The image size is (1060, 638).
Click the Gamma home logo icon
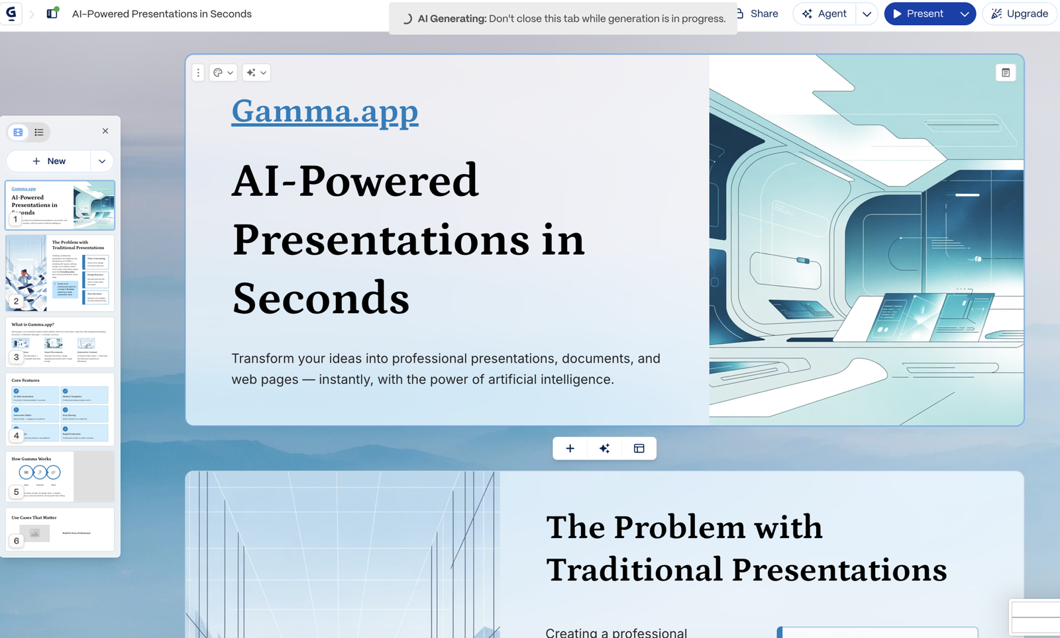tap(11, 13)
